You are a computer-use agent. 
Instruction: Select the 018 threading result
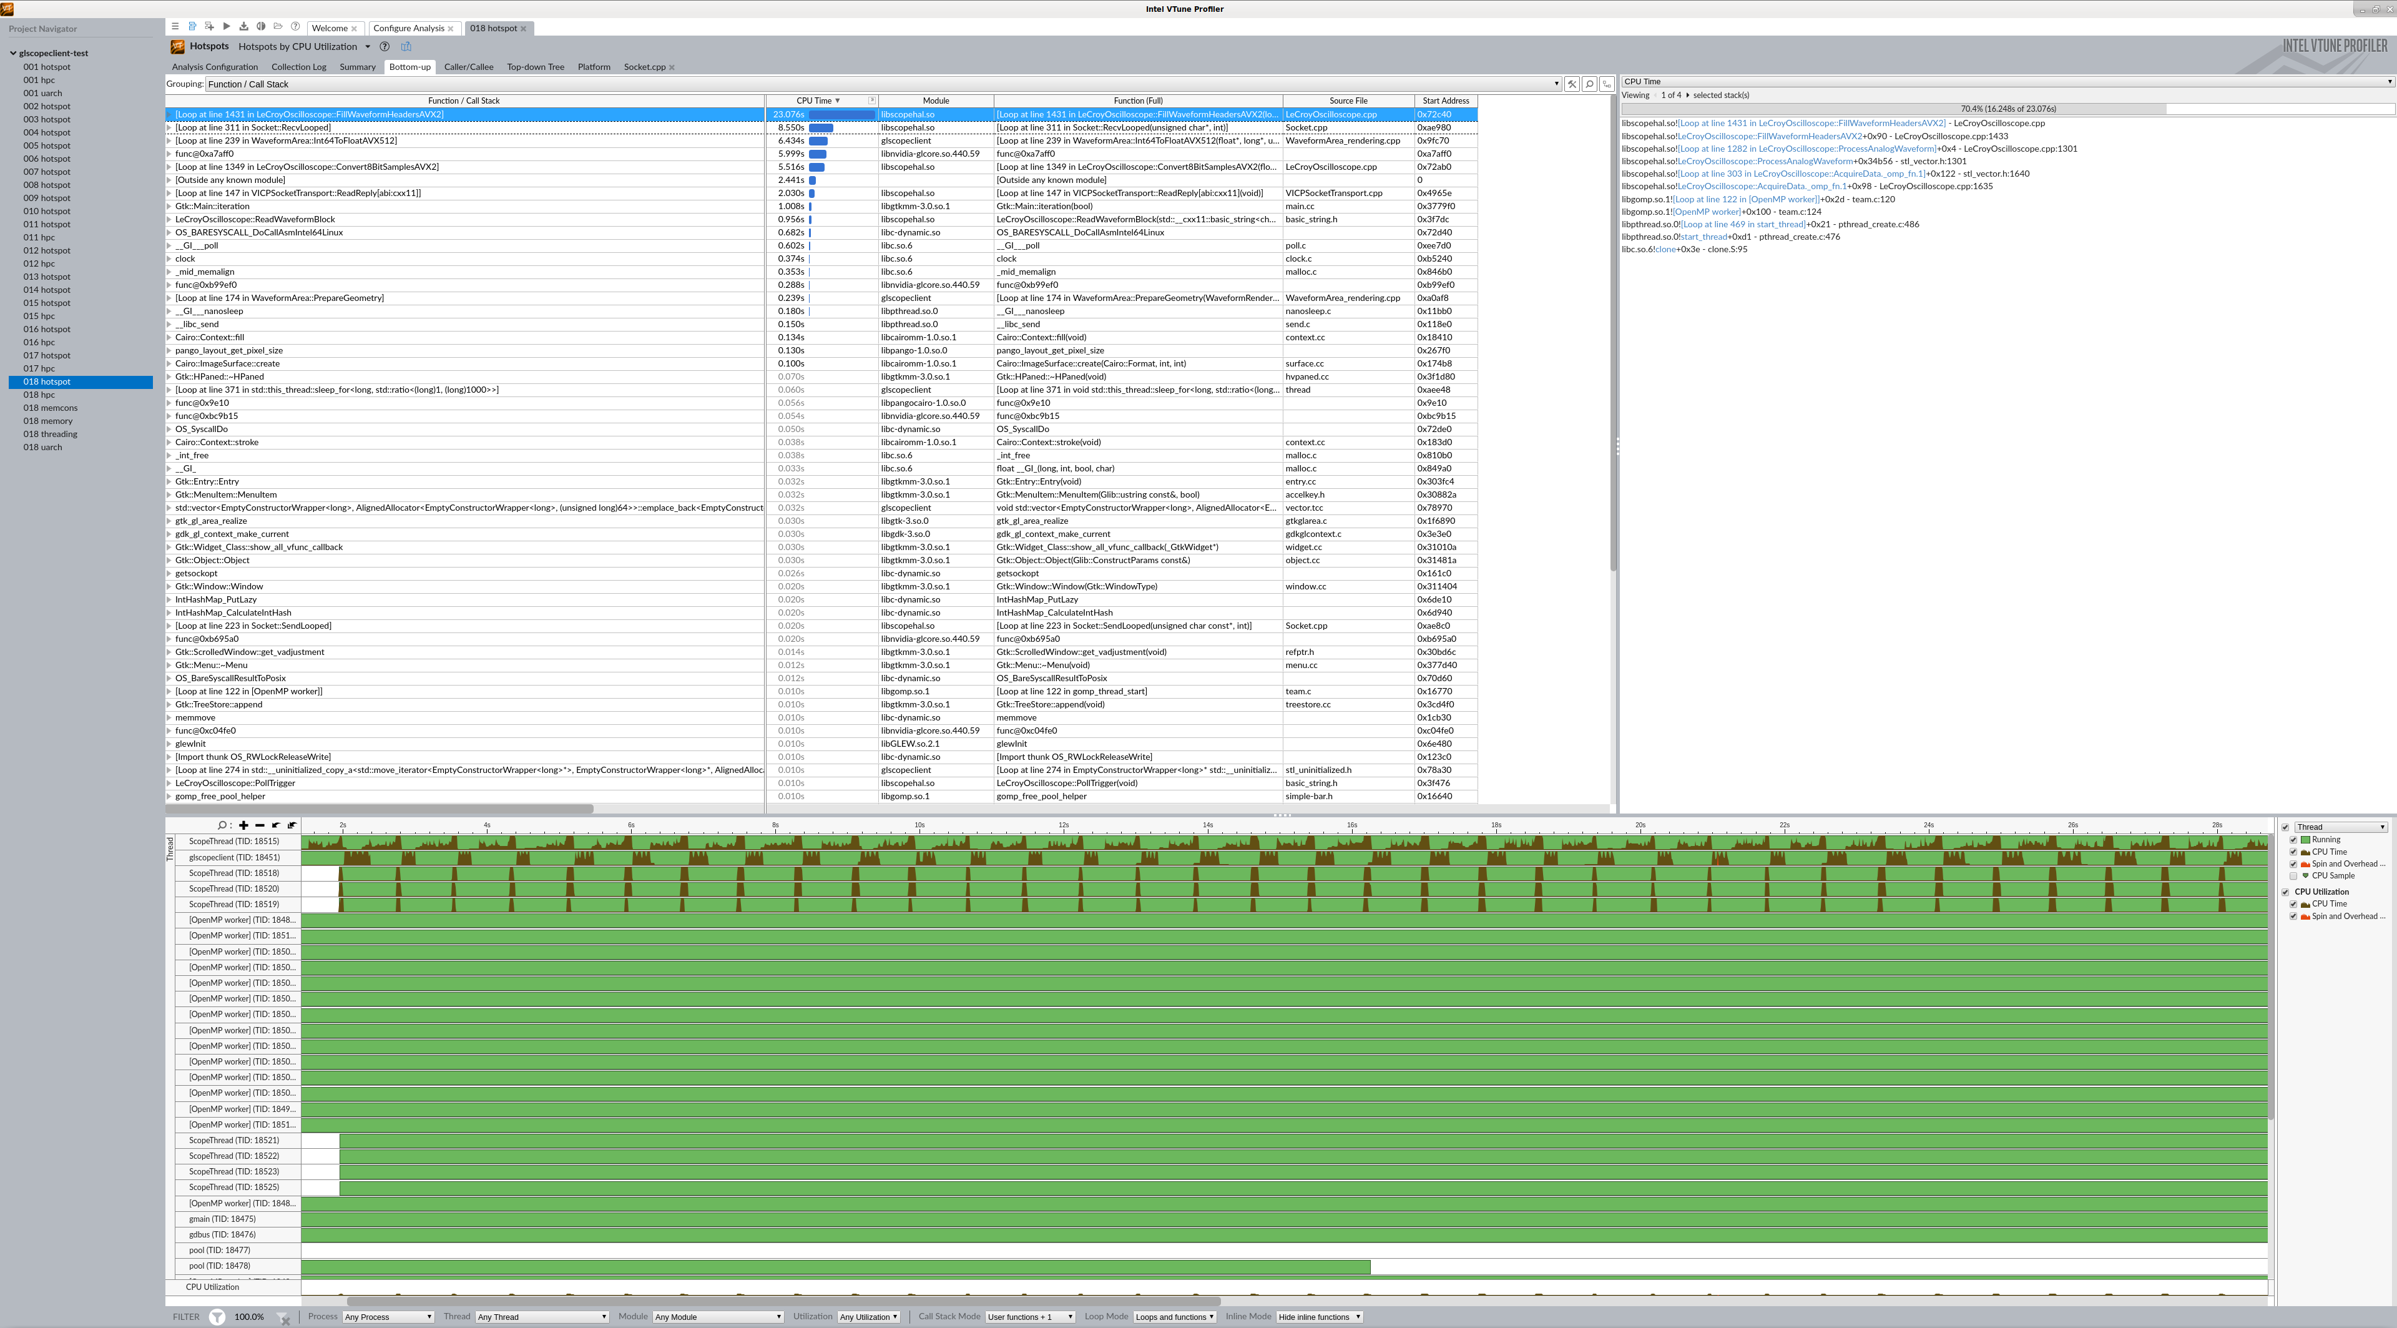[50, 434]
